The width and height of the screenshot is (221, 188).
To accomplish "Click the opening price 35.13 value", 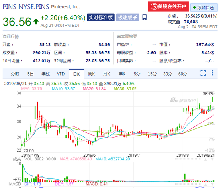I will pyautogui.click(x=45, y=45).
